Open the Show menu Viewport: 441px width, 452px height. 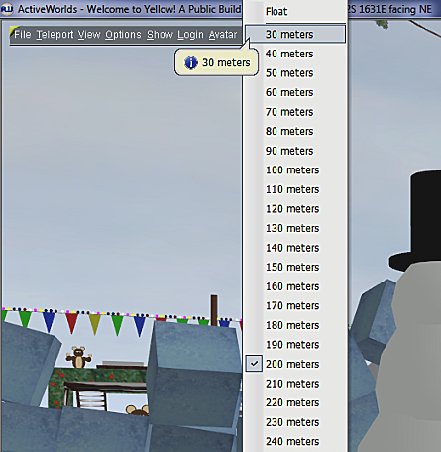[x=160, y=35]
